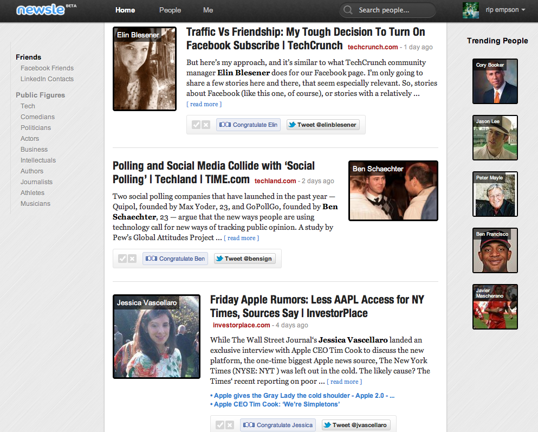This screenshot has width=538, height=432.
Task: Open Apple CEO Tim Cook Simpletons link
Action: (x=276, y=404)
